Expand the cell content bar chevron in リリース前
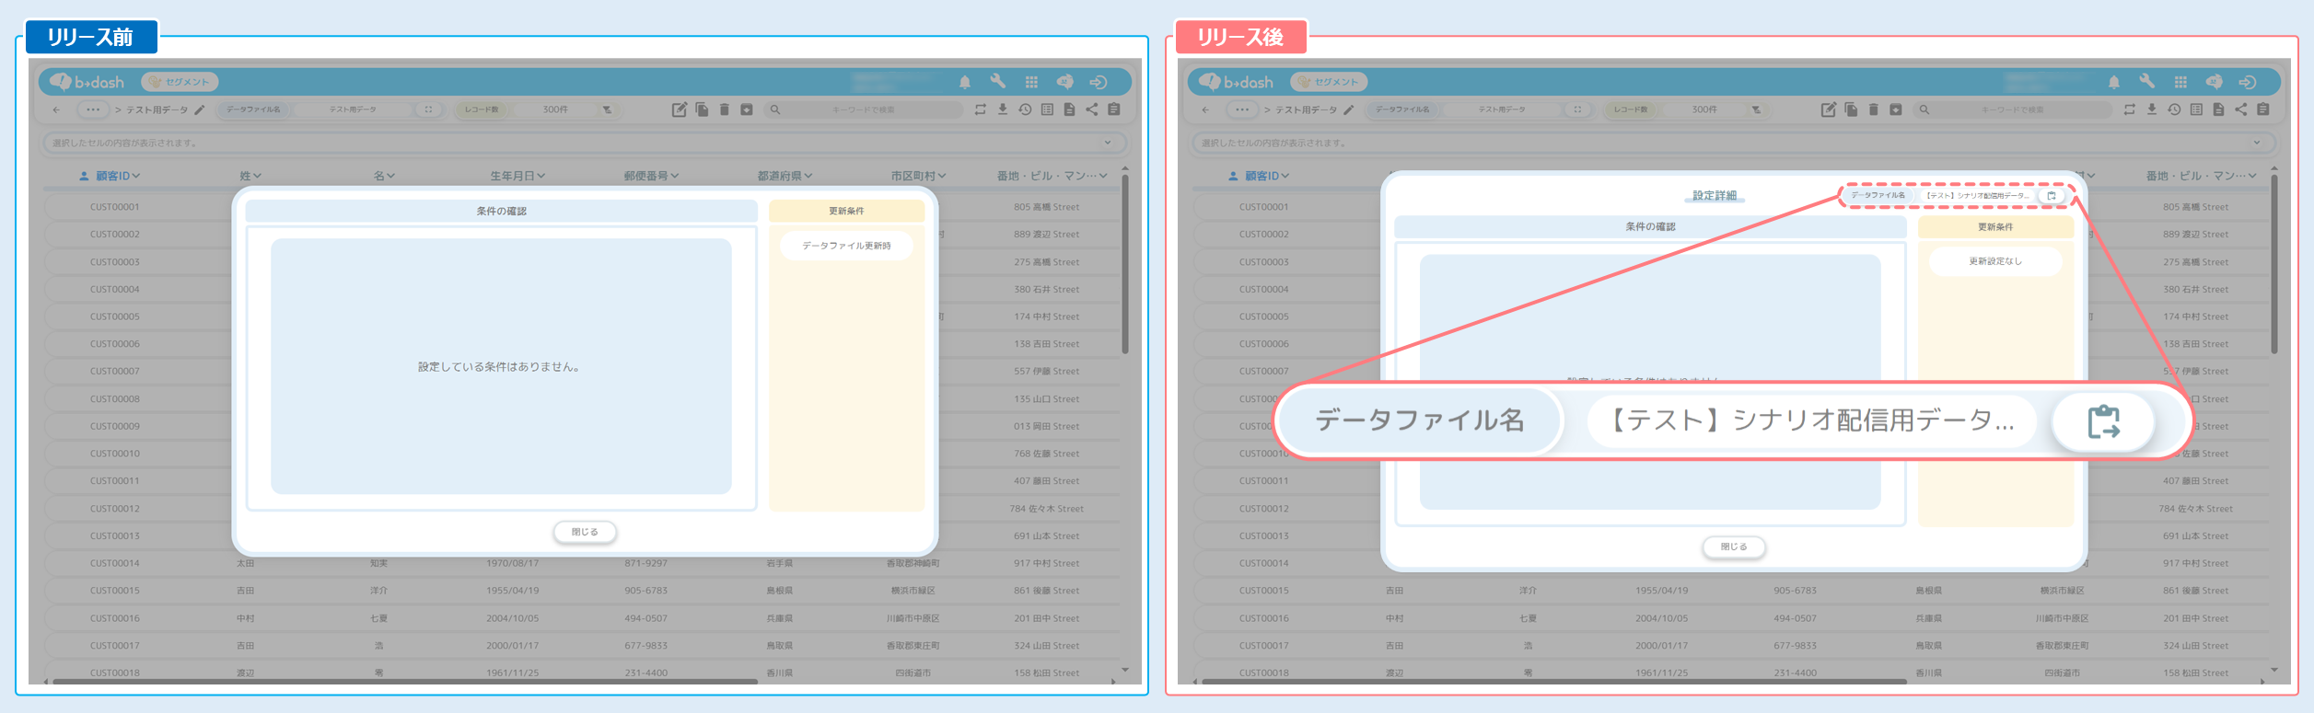The height and width of the screenshot is (713, 2314). (x=1108, y=143)
